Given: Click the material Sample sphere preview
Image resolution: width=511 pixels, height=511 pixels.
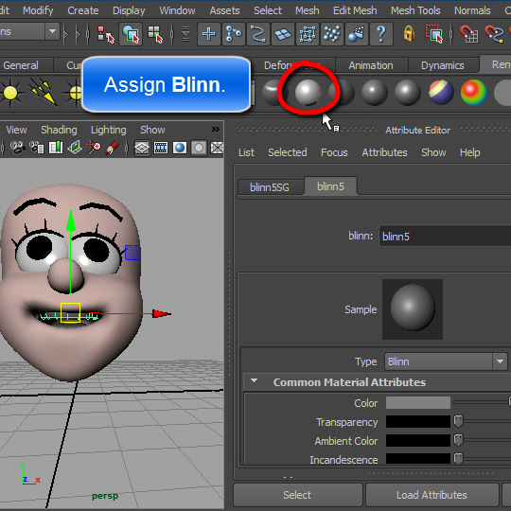Looking at the screenshot, I should (x=413, y=308).
